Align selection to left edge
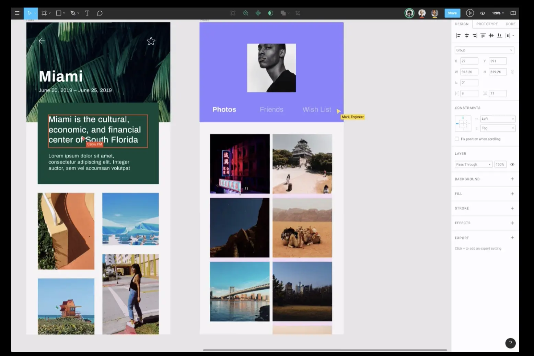This screenshot has width=534, height=356. (458, 36)
